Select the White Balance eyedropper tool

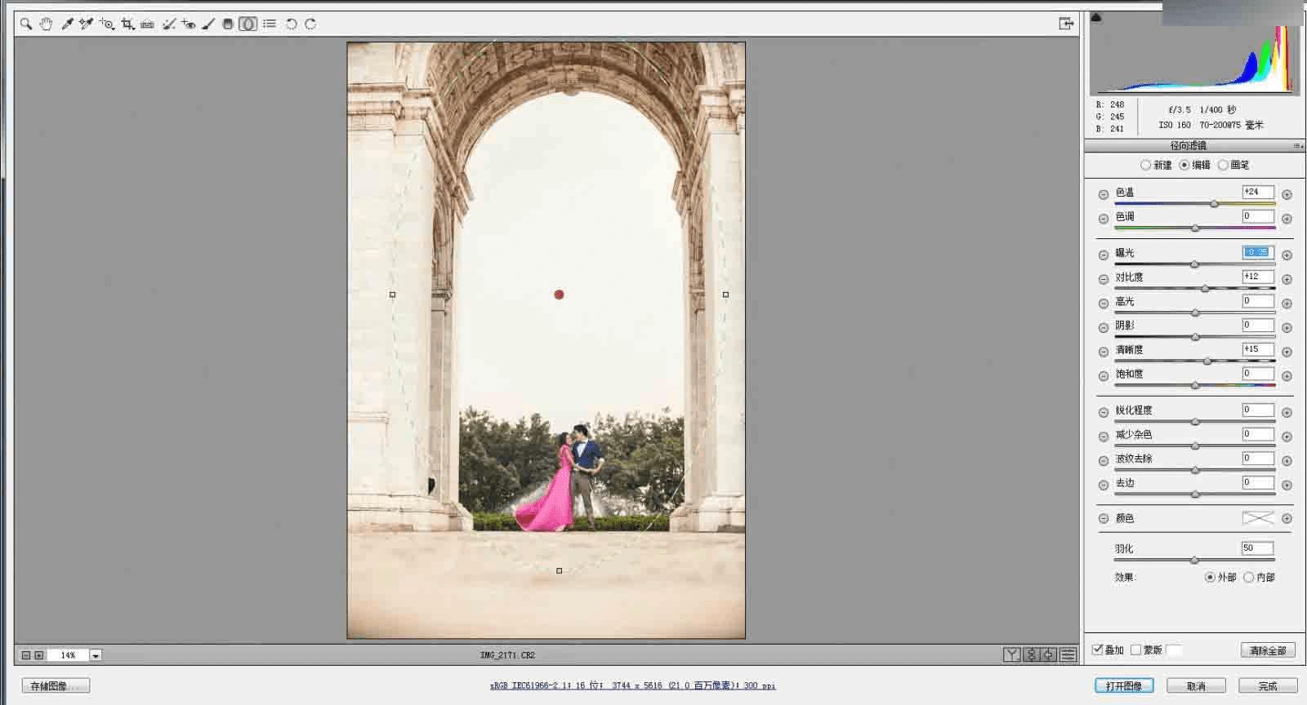tap(67, 24)
